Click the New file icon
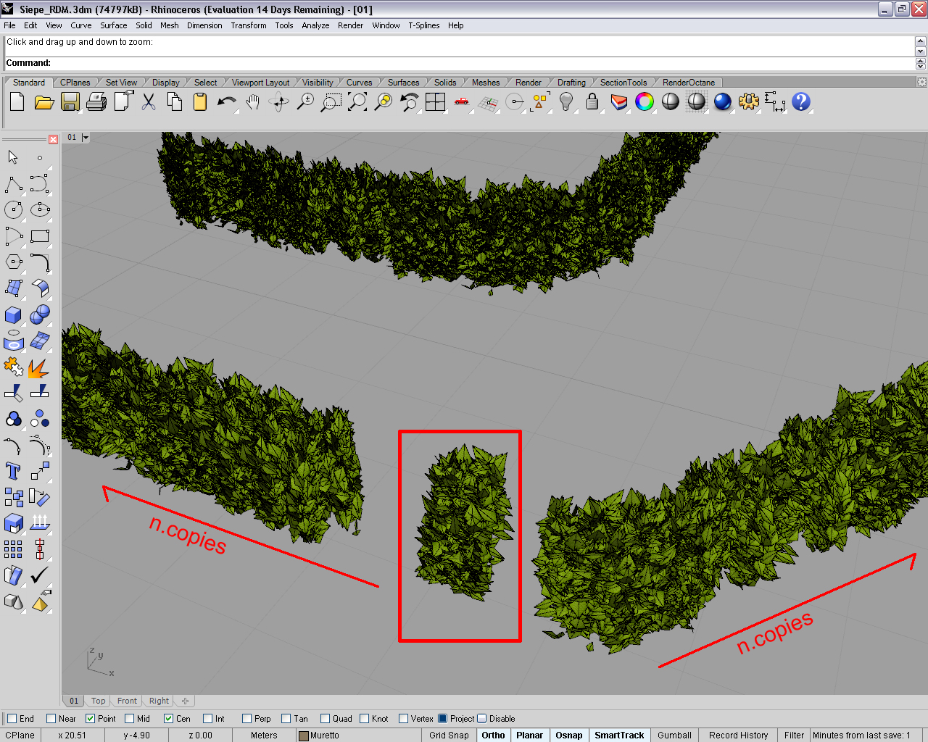 coord(17,102)
